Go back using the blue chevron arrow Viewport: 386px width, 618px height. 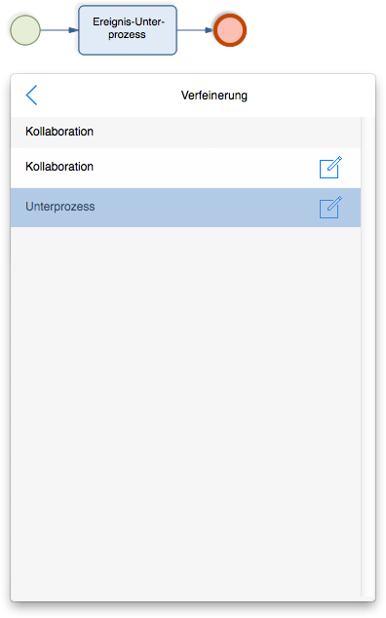pos(31,95)
